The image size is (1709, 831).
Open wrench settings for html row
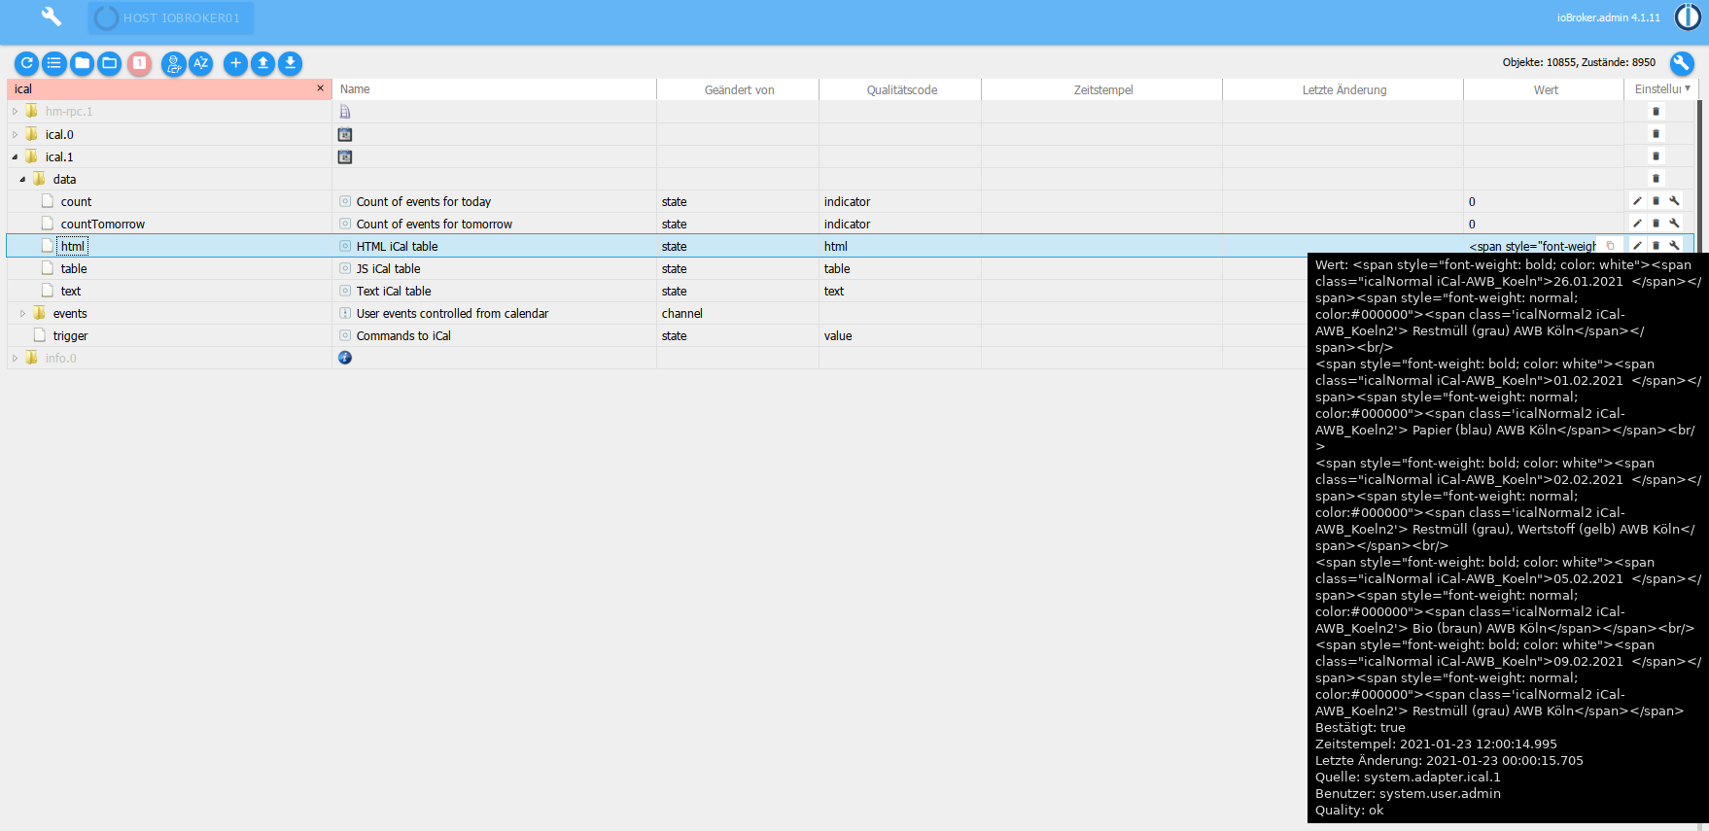pyautogui.click(x=1675, y=246)
